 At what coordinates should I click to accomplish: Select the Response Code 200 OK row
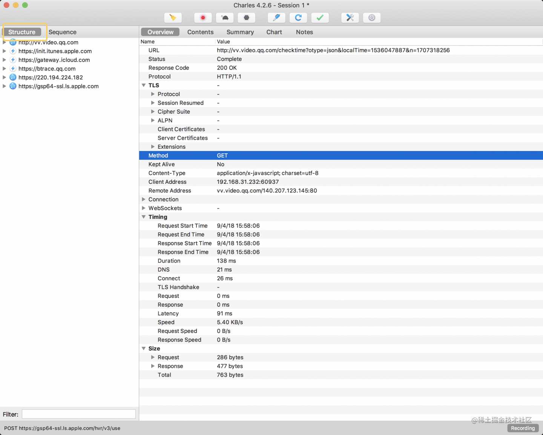coord(341,68)
